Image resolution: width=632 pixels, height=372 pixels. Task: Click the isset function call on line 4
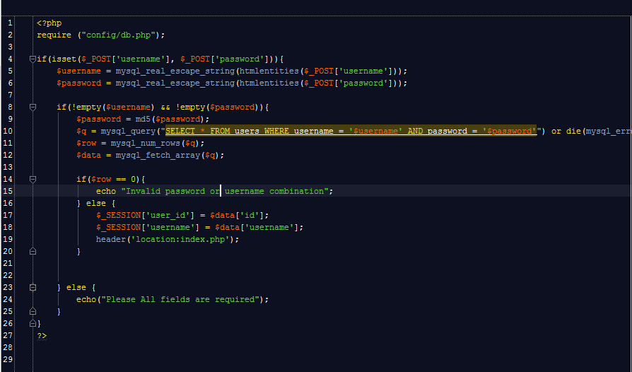(64, 59)
